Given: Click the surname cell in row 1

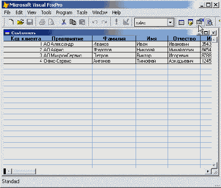Looking at the screenshot, I should tap(114, 44).
